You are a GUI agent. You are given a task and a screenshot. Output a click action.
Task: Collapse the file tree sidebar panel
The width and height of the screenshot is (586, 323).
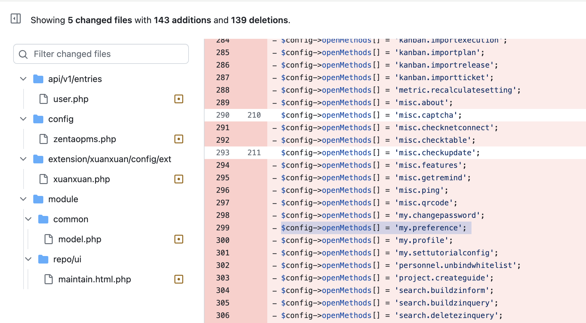pos(16,19)
